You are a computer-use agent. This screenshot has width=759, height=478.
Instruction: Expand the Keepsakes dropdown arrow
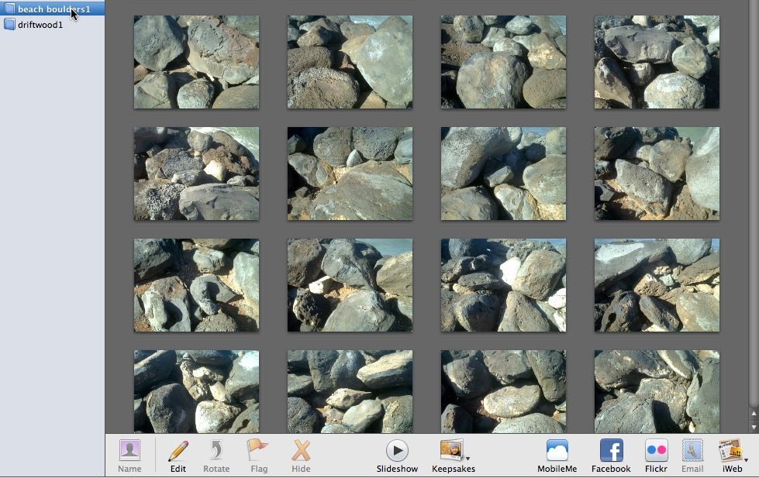click(468, 458)
